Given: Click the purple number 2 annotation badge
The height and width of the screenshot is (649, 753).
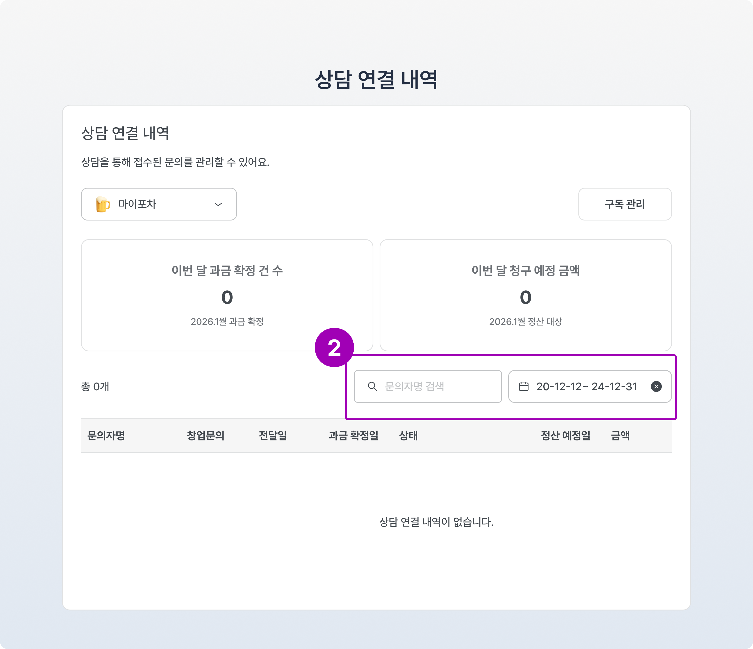Looking at the screenshot, I should (334, 347).
